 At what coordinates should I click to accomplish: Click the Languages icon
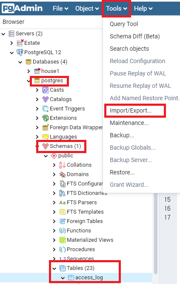click(46, 137)
